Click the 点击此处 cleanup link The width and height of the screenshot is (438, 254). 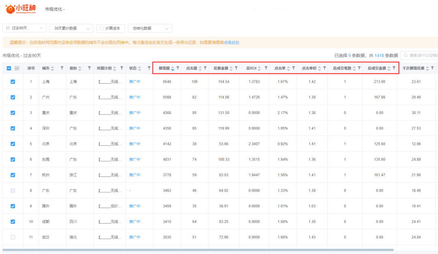coord(232,43)
